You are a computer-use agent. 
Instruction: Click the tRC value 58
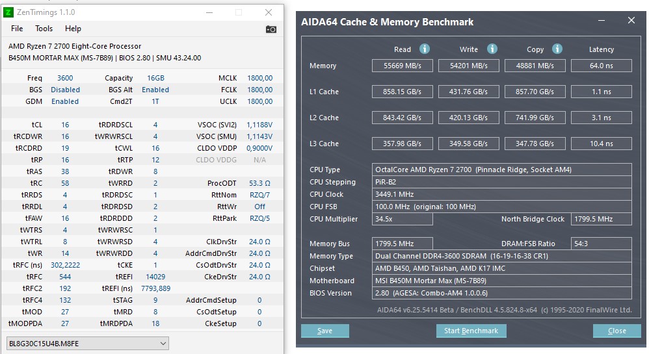click(x=65, y=183)
